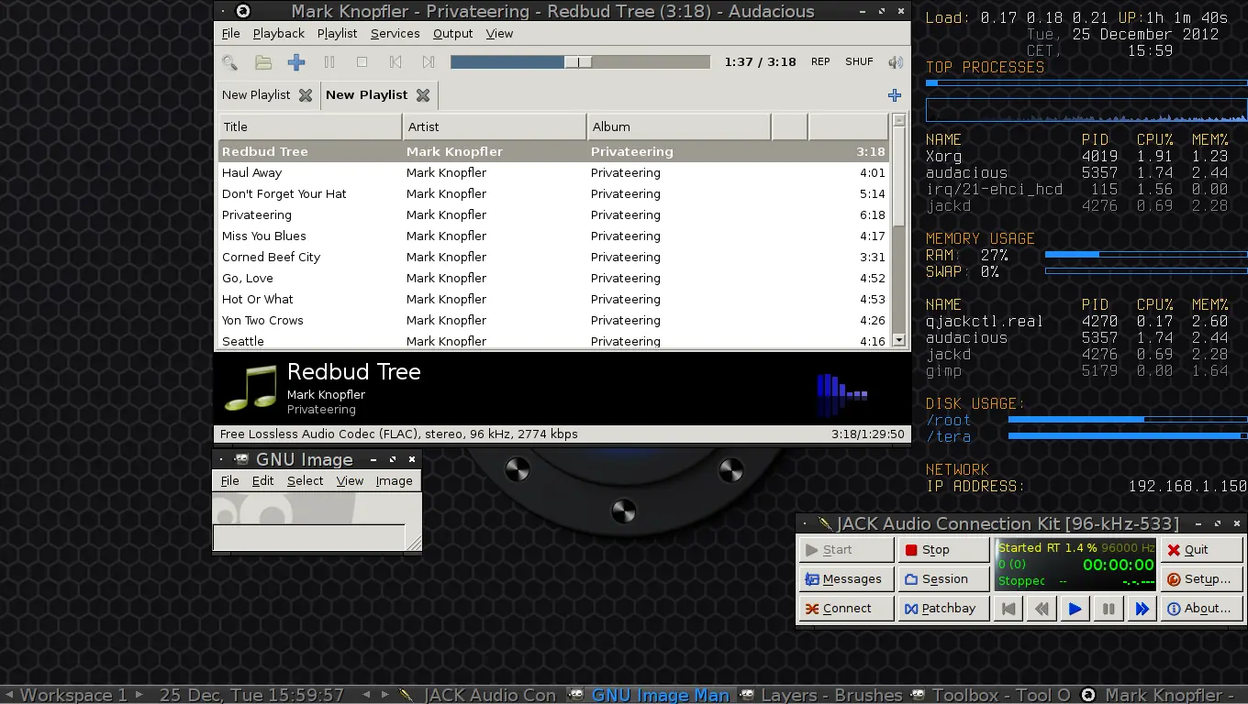Image resolution: width=1248 pixels, height=704 pixels.
Task: Start JACK transport with the play button
Action: click(1075, 609)
